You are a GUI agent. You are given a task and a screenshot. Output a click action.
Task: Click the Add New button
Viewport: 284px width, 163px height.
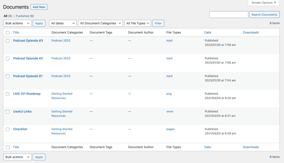pyautogui.click(x=39, y=7)
